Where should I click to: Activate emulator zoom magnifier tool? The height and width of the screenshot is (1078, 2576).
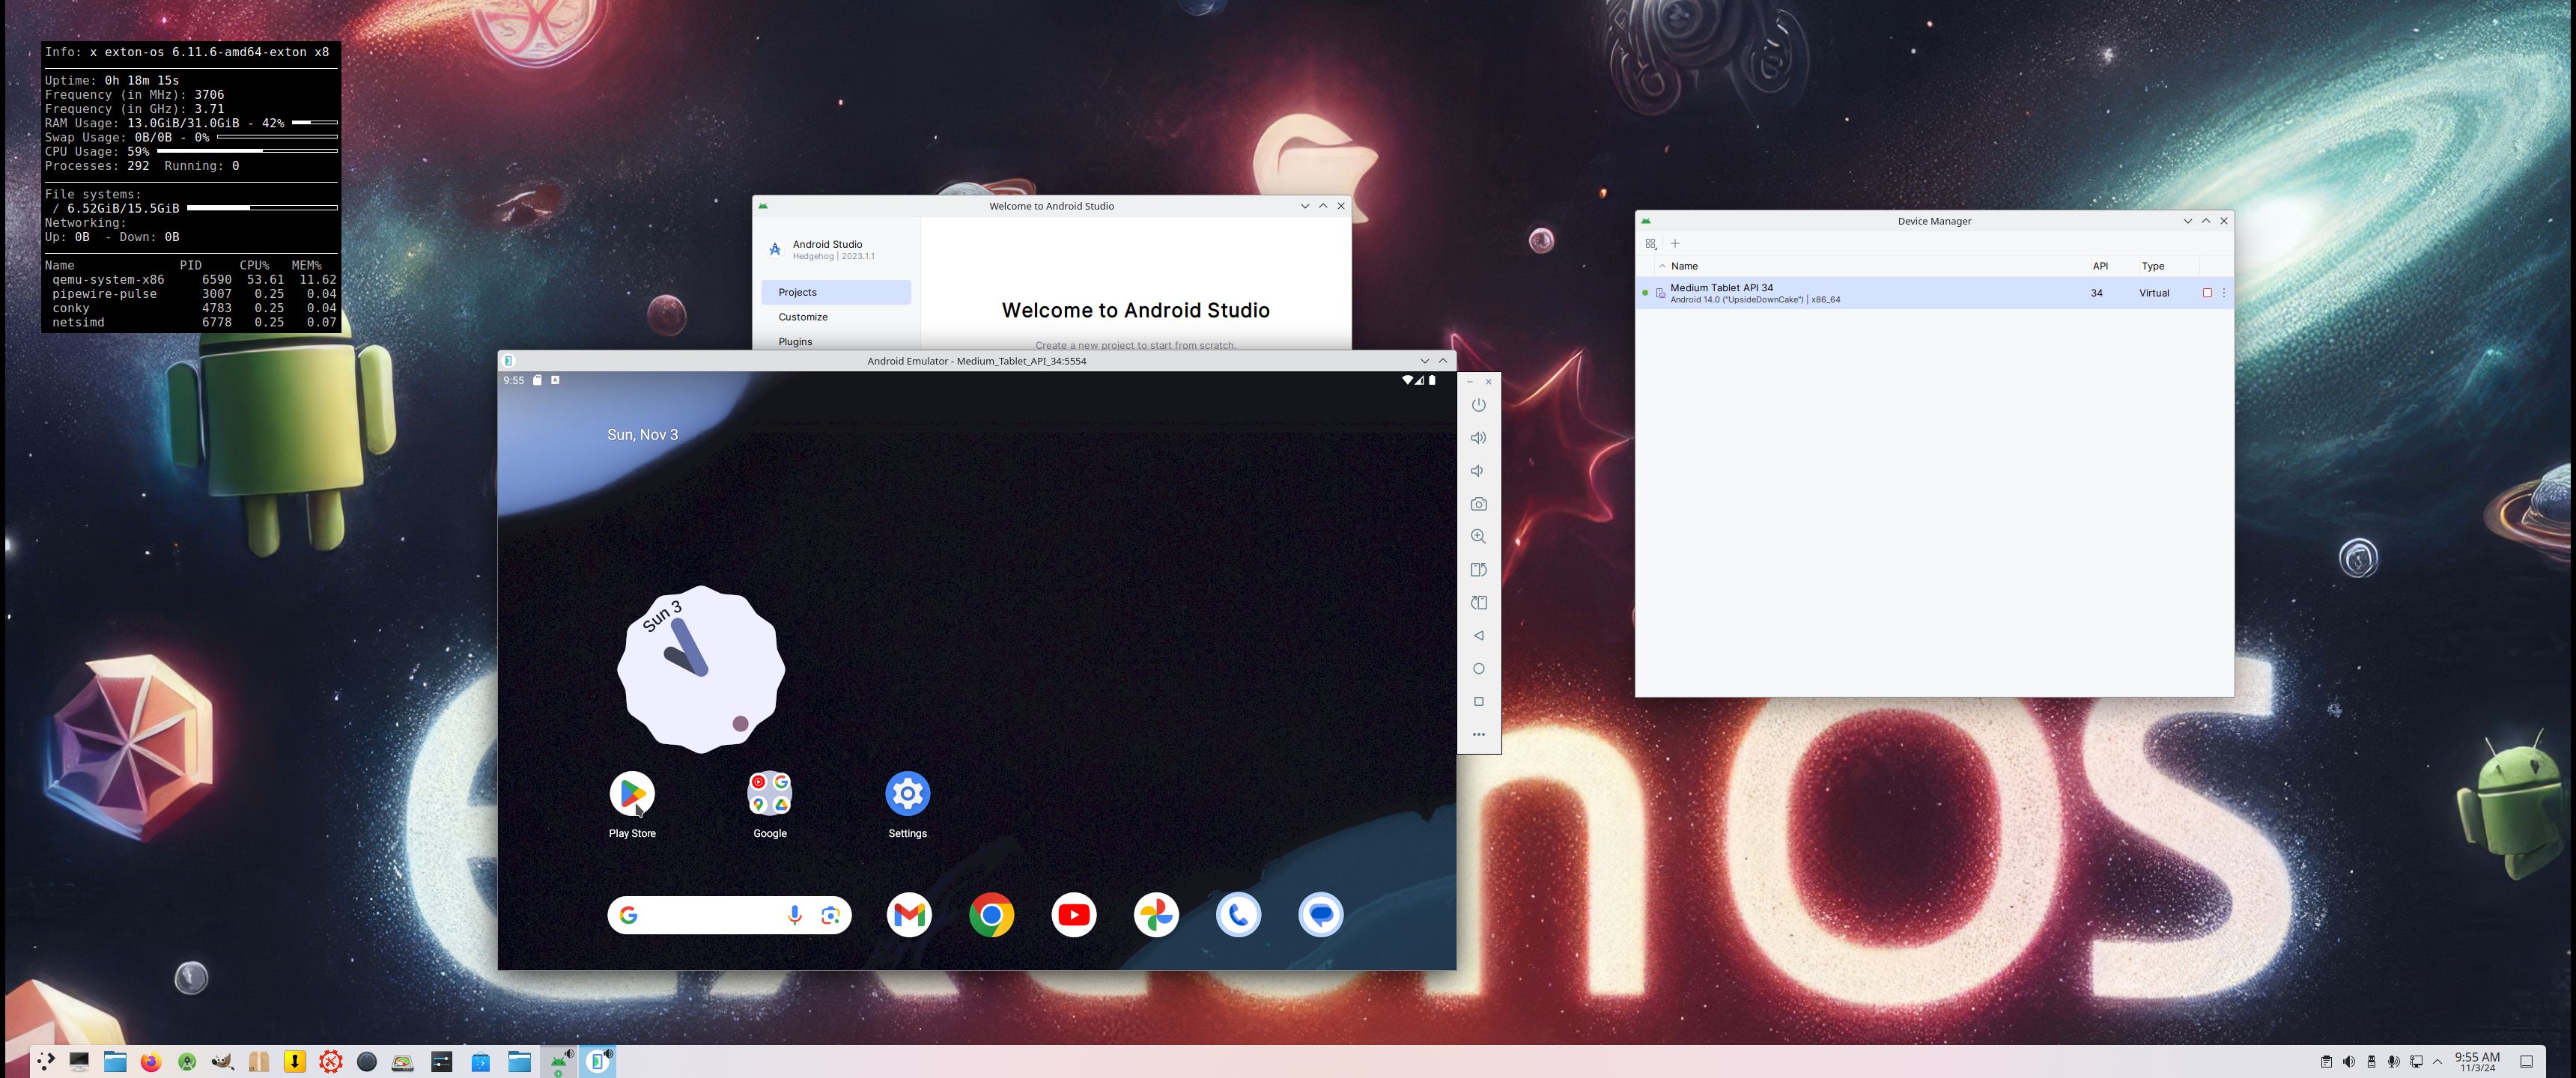(1478, 537)
